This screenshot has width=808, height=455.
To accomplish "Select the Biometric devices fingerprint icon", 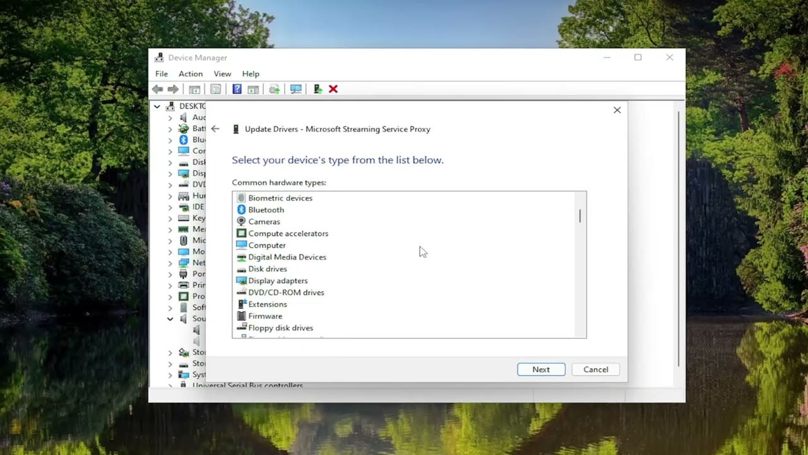I will coord(241,198).
